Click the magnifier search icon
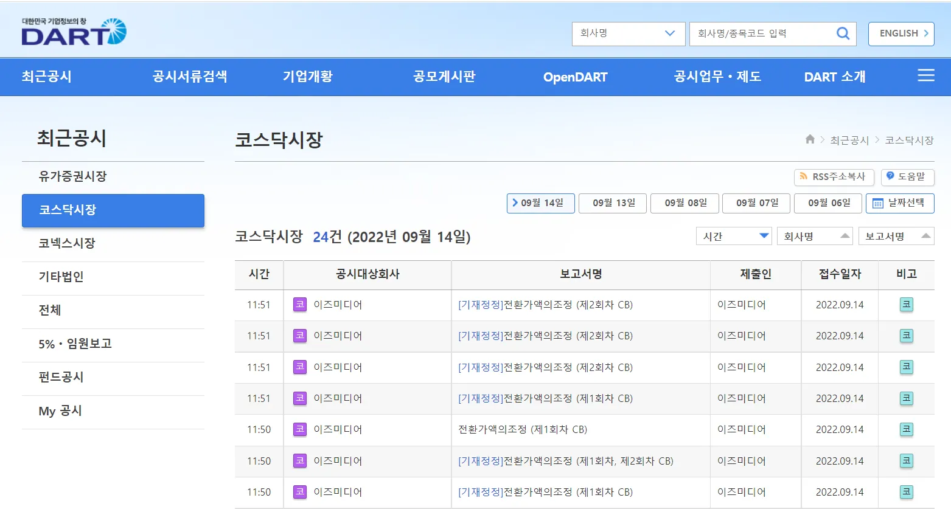 pos(843,33)
